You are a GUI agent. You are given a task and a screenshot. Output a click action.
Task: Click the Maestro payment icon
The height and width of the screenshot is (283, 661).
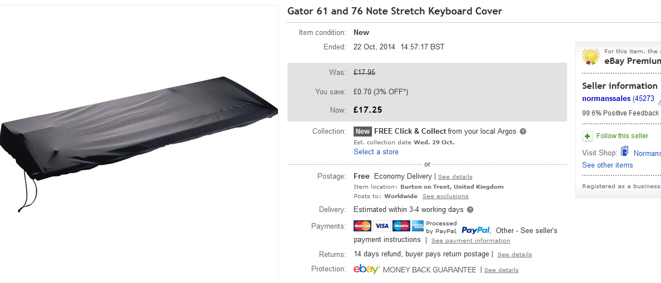coord(401,226)
